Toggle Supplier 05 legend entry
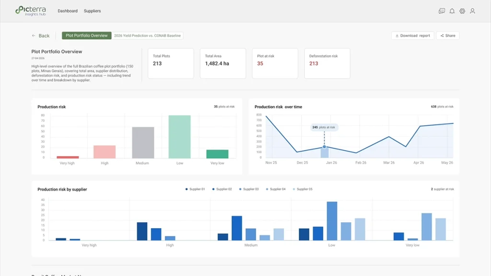The height and width of the screenshot is (276, 491). coord(303,189)
